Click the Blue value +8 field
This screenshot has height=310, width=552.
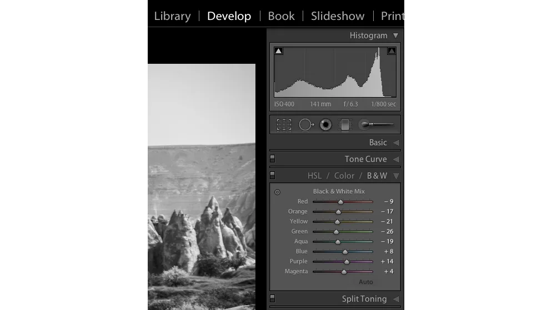(389, 251)
